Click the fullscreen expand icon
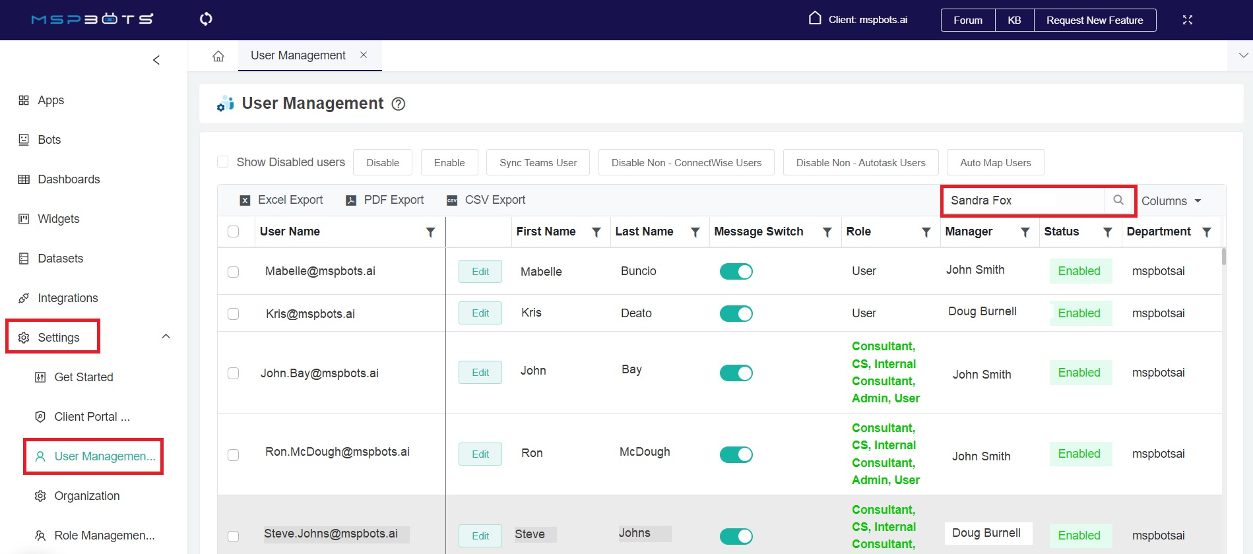Screen dimensions: 1253x554 tap(1187, 20)
